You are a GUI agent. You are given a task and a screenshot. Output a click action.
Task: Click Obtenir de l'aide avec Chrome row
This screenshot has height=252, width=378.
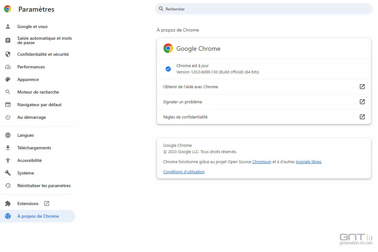[x=264, y=87]
